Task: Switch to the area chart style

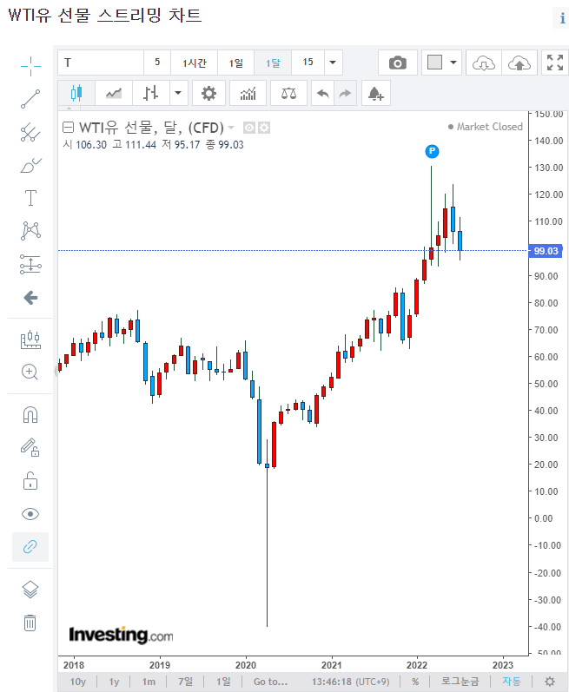Action: tap(114, 93)
